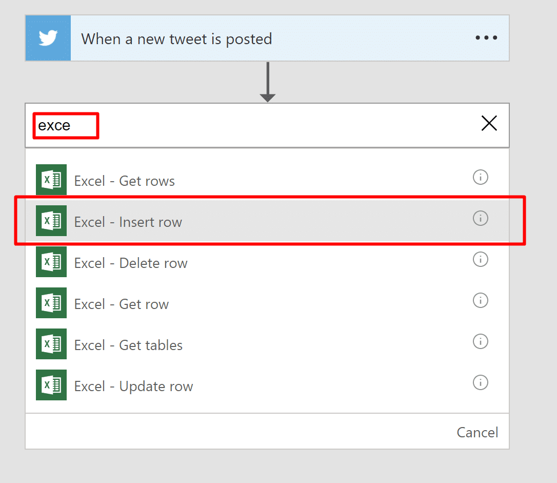557x483 pixels.
Task: Click the Excel icon beside 'Insert row'
Action: tap(51, 221)
